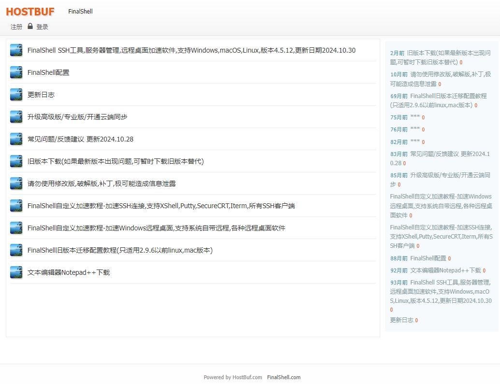
Task: Click icon beside 常见问题/反馈建议 post
Action: [x=16, y=139]
